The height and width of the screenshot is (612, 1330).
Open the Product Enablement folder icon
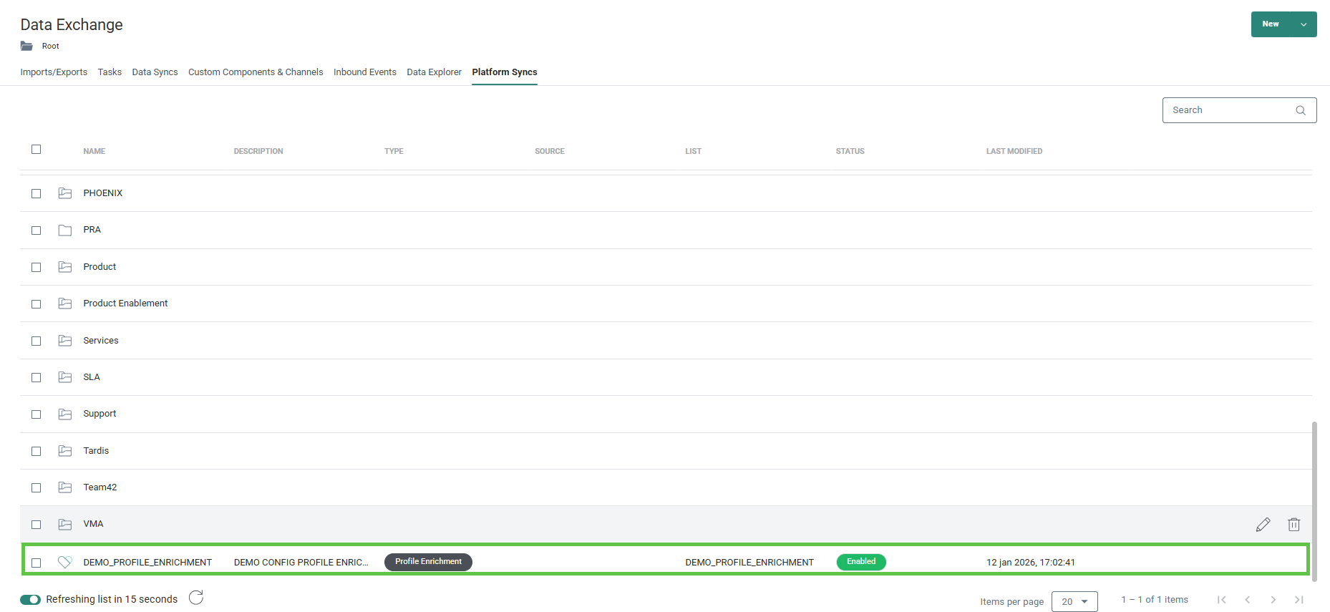click(65, 303)
